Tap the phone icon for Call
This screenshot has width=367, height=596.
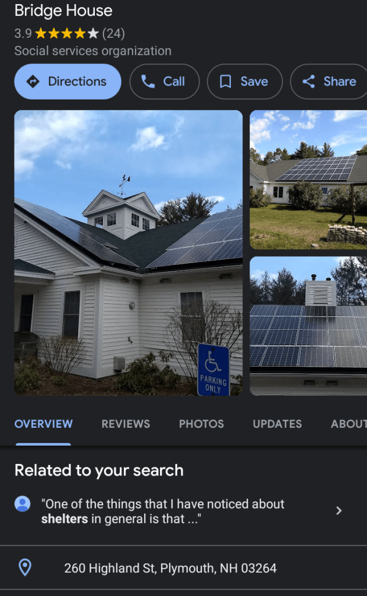(148, 81)
